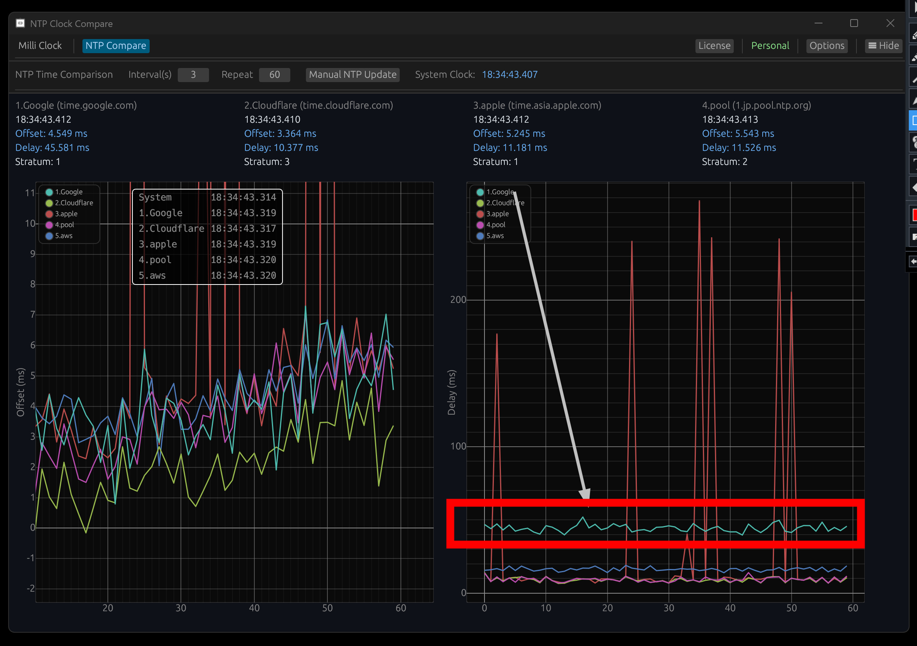Click the Interval(s) input field
917x646 pixels.
click(x=193, y=75)
